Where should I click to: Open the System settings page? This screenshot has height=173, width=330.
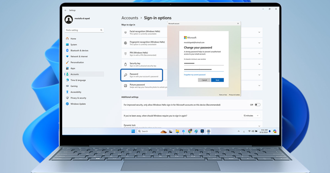coord(84,44)
